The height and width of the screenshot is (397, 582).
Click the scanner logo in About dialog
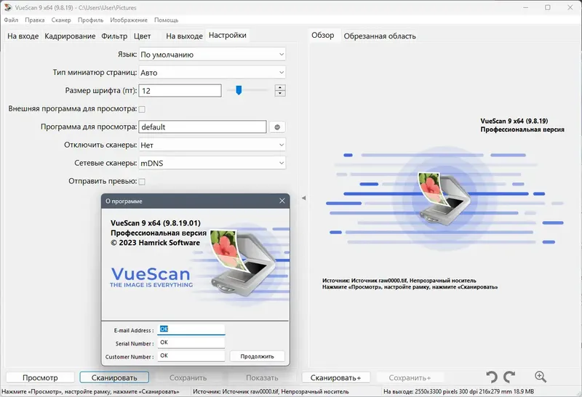[242, 263]
